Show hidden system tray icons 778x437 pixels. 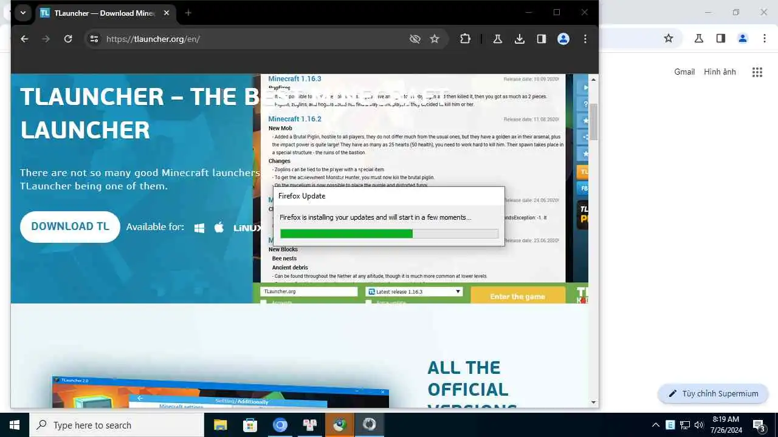pos(656,425)
